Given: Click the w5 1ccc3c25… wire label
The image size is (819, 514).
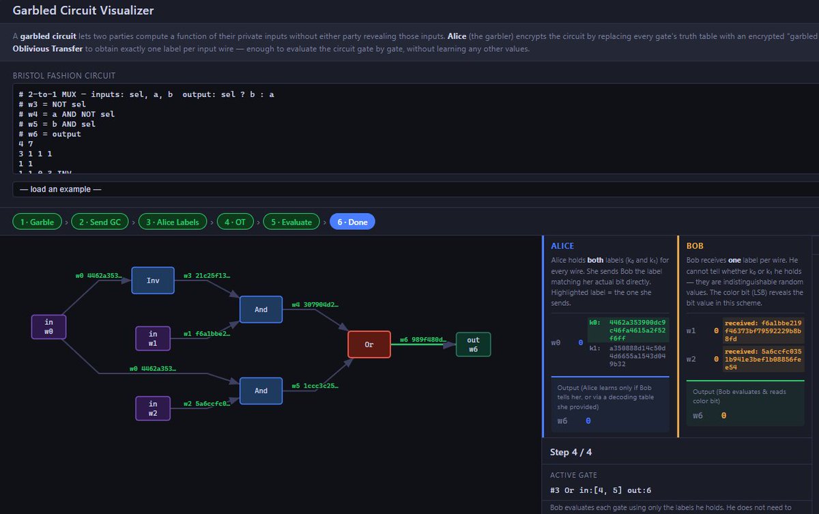Looking at the screenshot, I should (315, 386).
